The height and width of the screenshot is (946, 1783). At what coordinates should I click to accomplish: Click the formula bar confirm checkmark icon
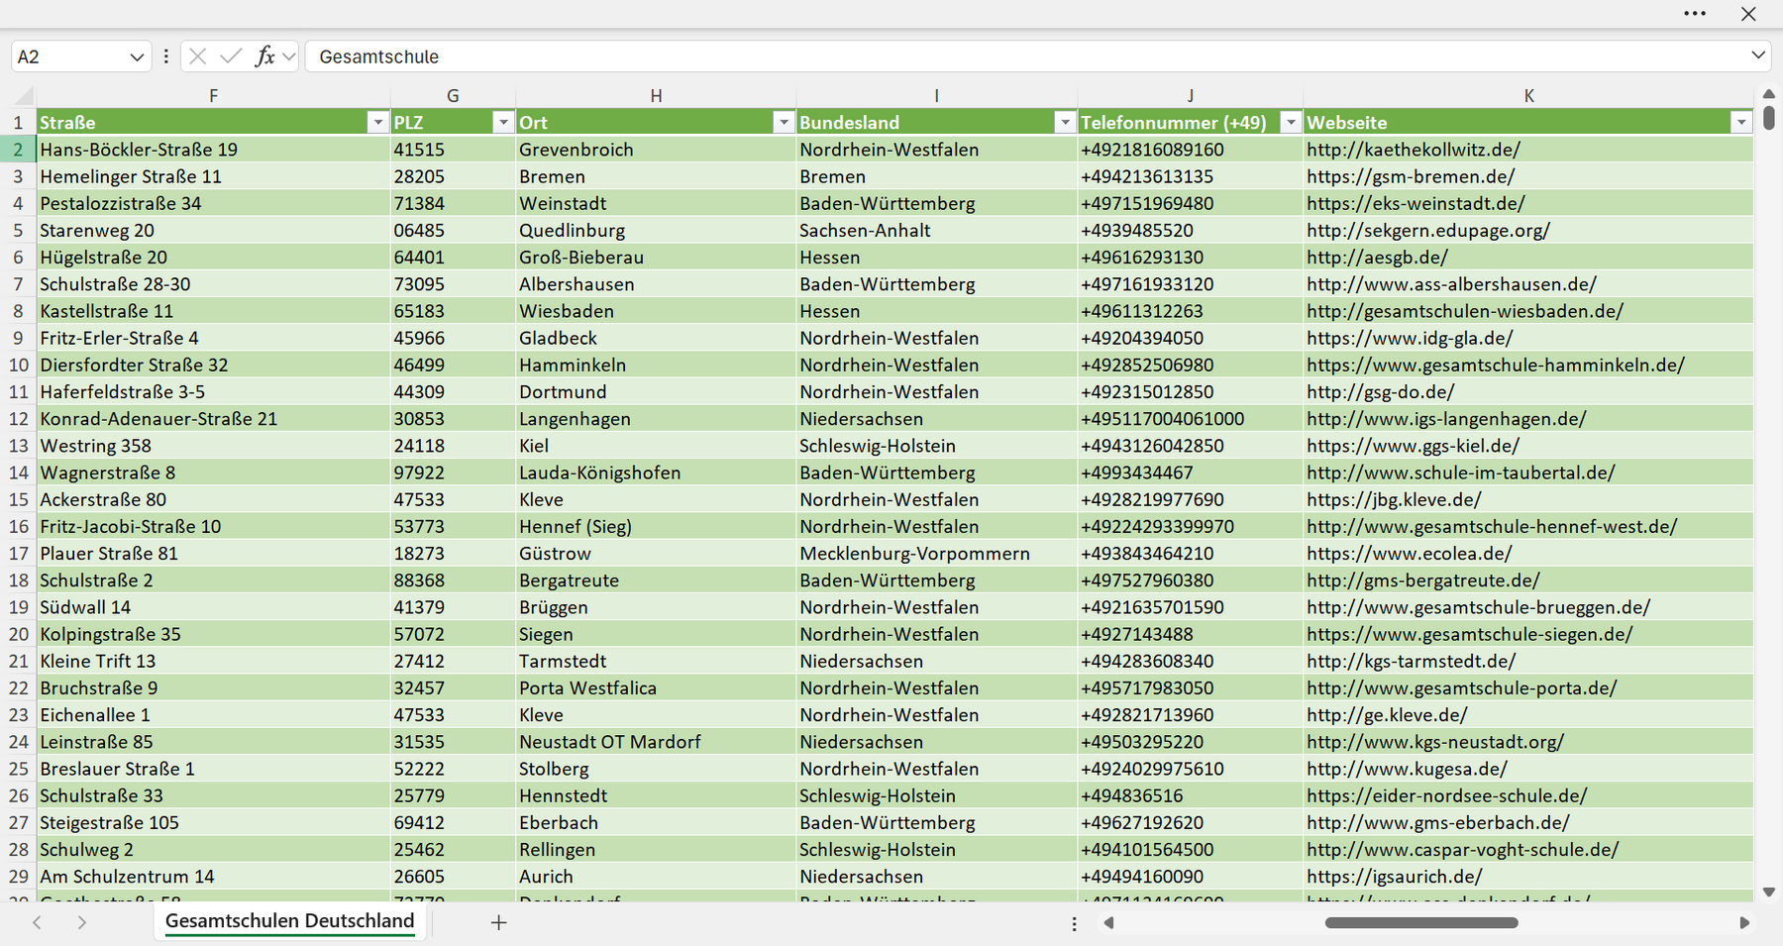pos(231,56)
